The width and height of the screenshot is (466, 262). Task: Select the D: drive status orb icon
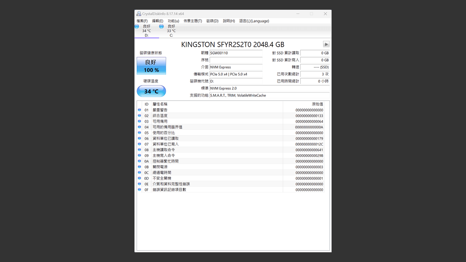point(137,27)
